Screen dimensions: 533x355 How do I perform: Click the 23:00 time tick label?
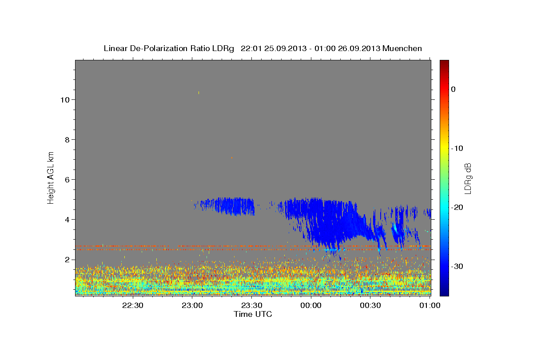pos(193,305)
